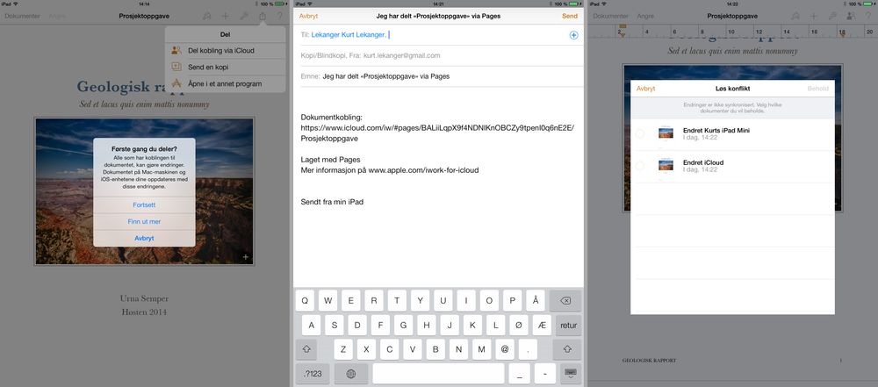Tap the space bar on the keyboard
Viewport: 878px width, 387px height.
click(438, 374)
